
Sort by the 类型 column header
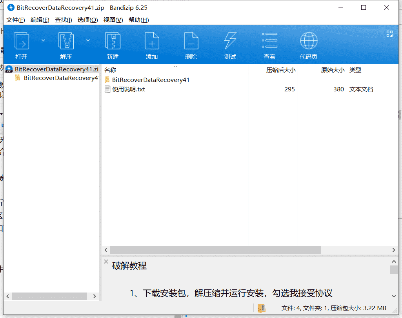[x=373, y=70]
